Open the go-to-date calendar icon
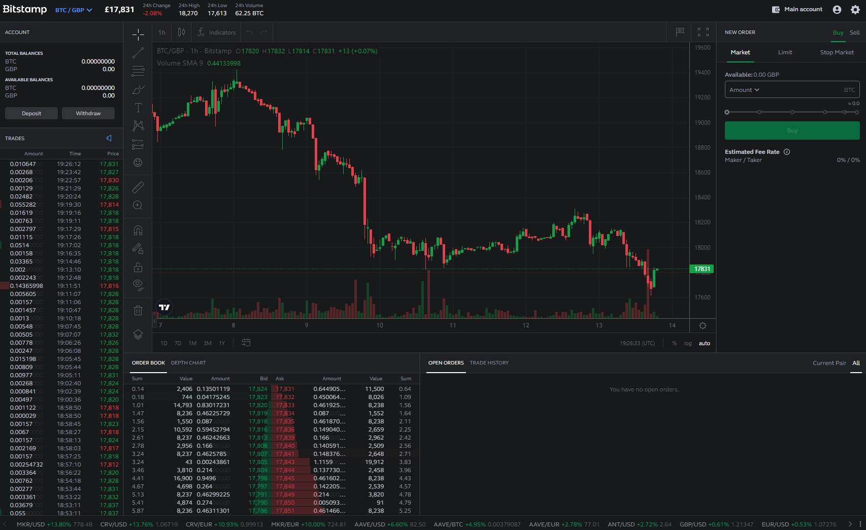 click(x=246, y=343)
